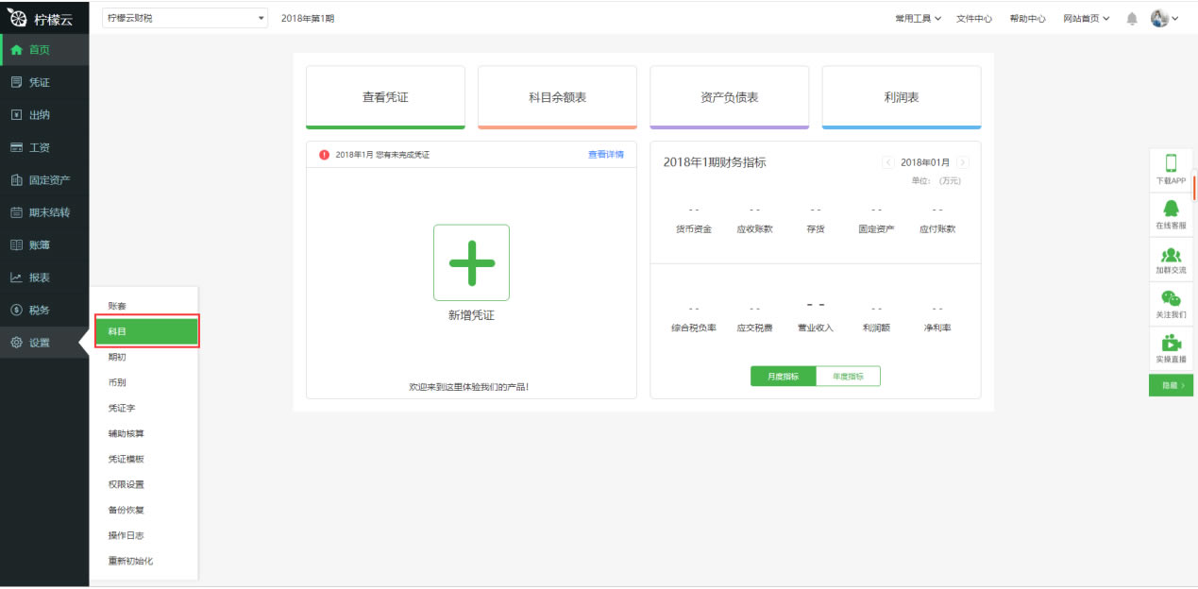Switch to 年度指标 yearly indicators
The image size is (1198, 589).
(x=847, y=375)
